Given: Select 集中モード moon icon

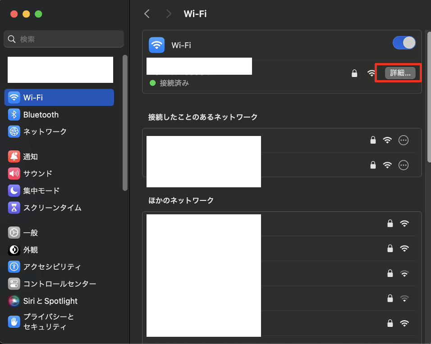Looking at the screenshot, I should coord(14,190).
